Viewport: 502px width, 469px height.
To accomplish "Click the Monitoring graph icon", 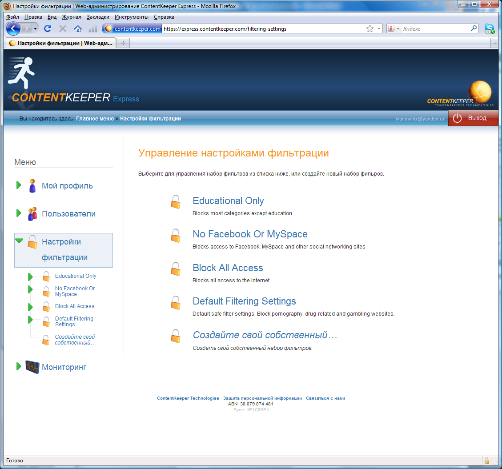I will 32,367.
